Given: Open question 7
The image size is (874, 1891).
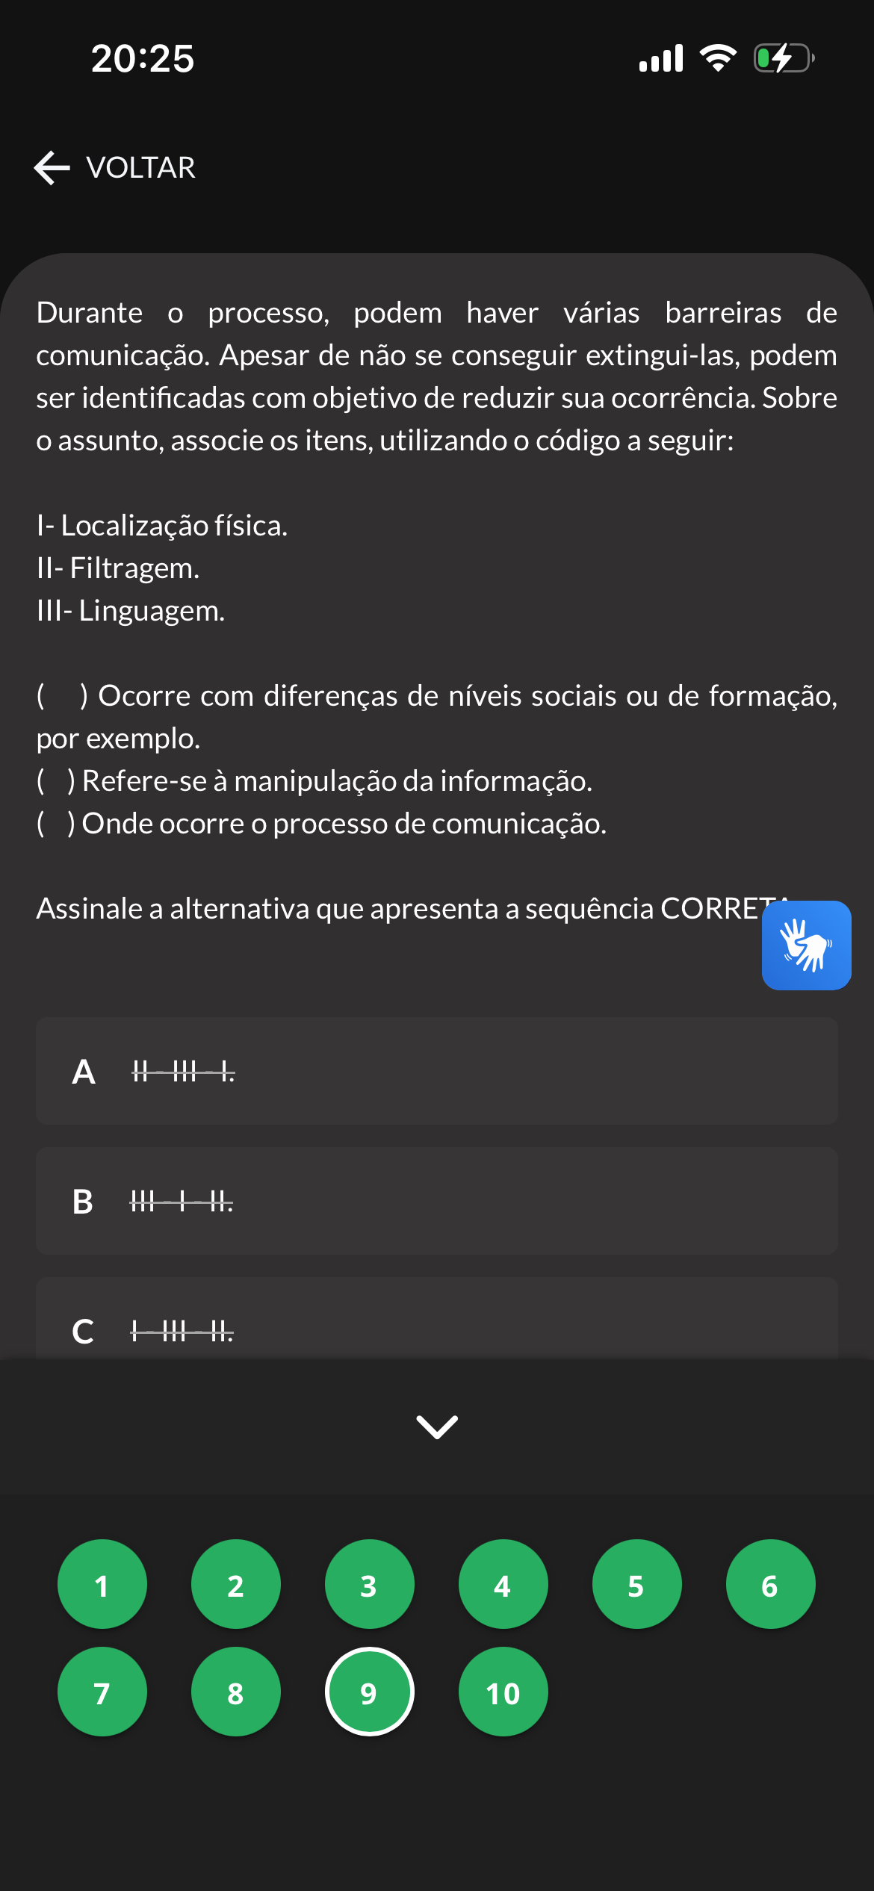Looking at the screenshot, I should [102, 1692].
